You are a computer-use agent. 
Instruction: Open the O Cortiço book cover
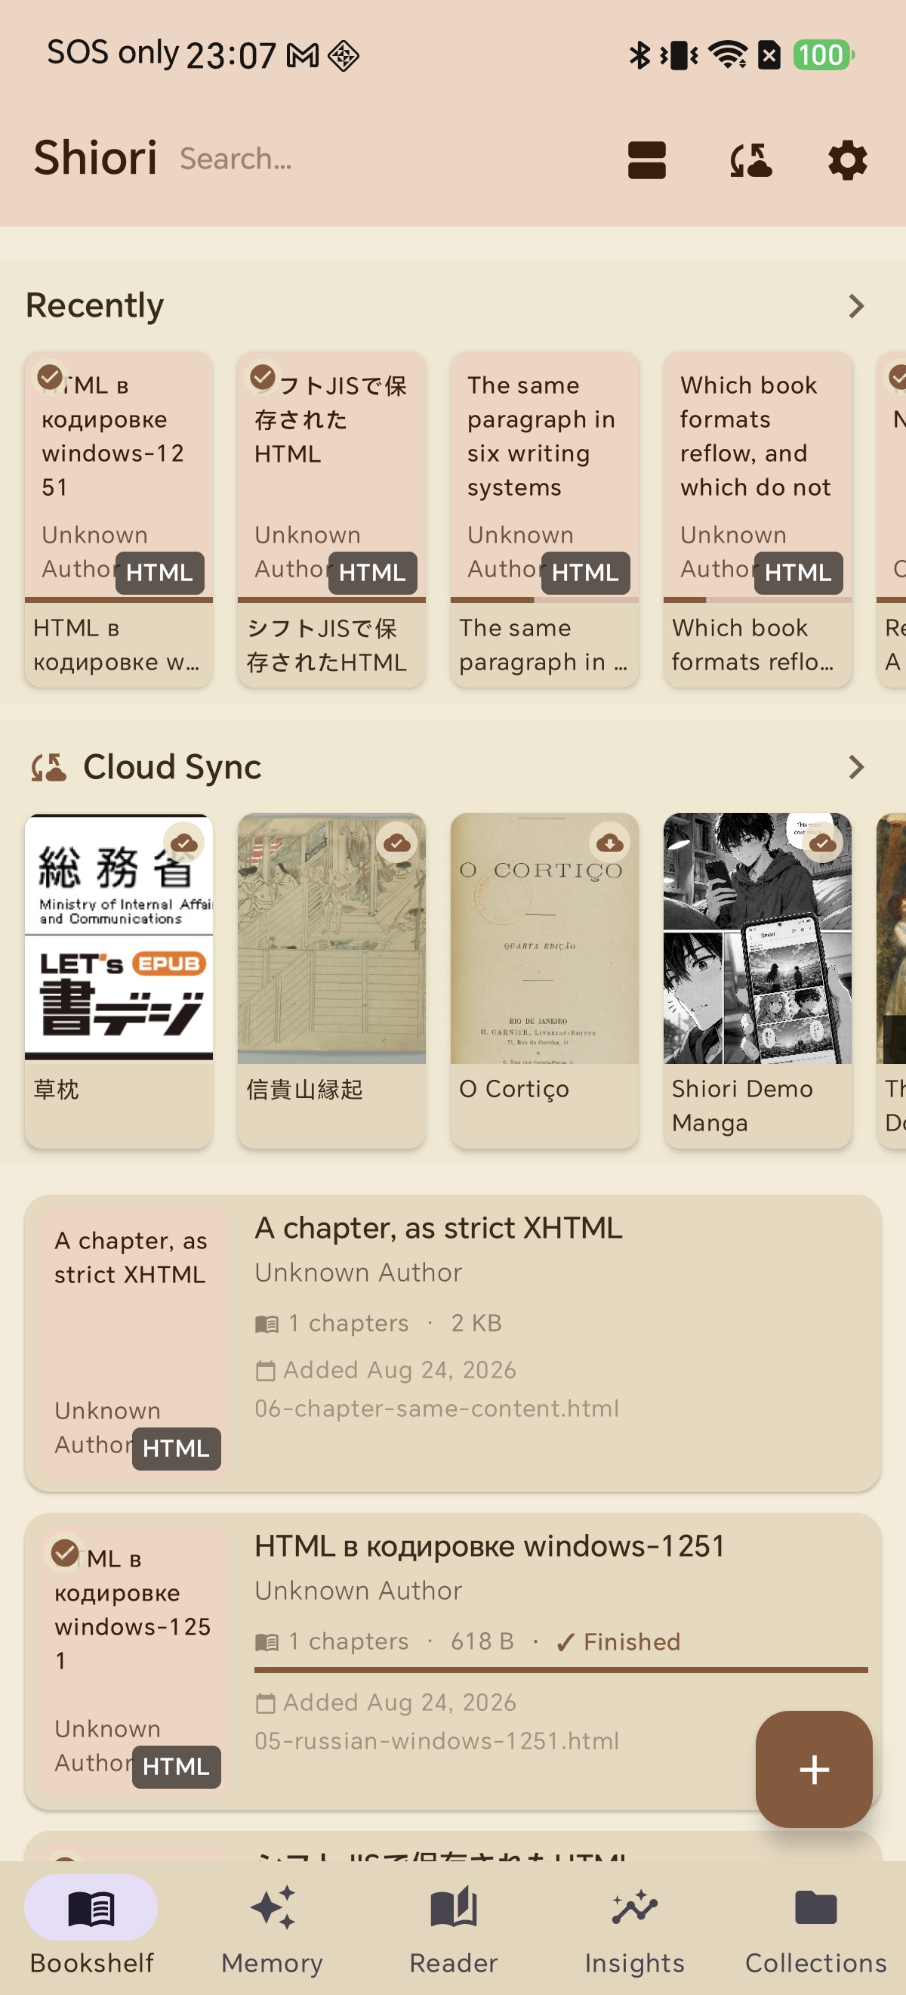pyautogui.click(x=544, y=937)
